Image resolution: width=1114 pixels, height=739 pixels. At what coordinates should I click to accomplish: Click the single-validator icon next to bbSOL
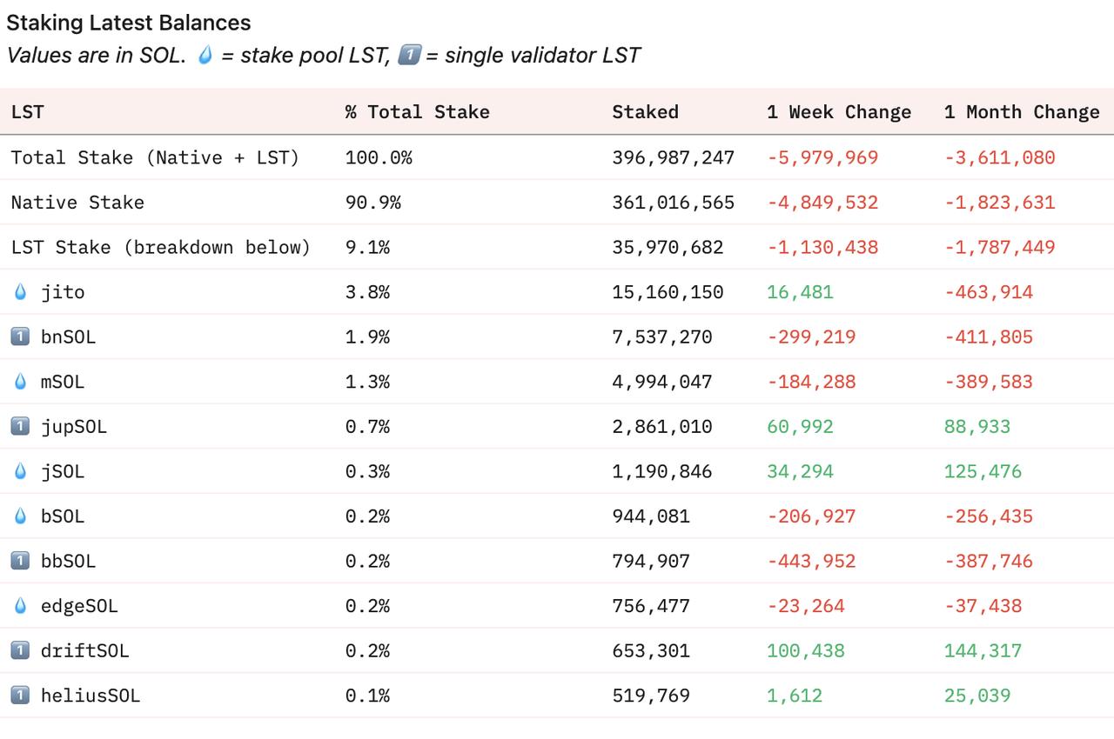20,561
